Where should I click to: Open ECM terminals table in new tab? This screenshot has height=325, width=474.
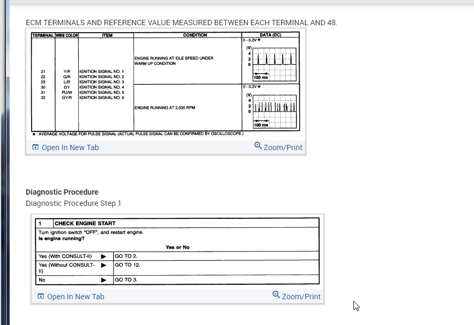click(70, 147)
